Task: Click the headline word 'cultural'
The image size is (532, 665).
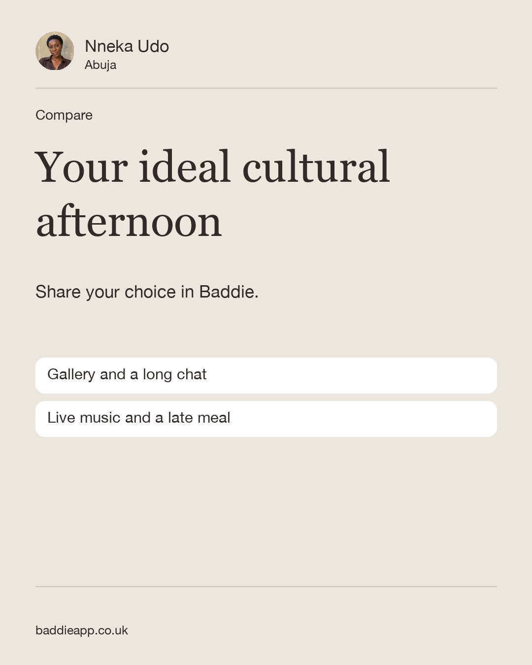Action: 316,166
